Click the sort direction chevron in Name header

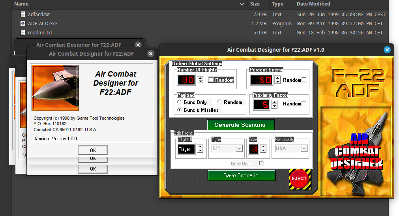(242, 4)
